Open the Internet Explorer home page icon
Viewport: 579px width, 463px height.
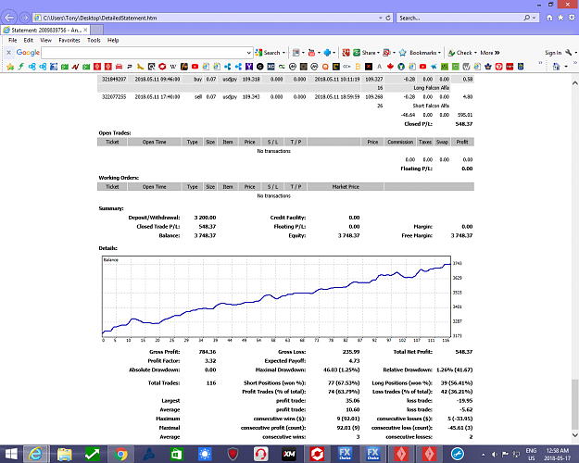tap(549, 18)
